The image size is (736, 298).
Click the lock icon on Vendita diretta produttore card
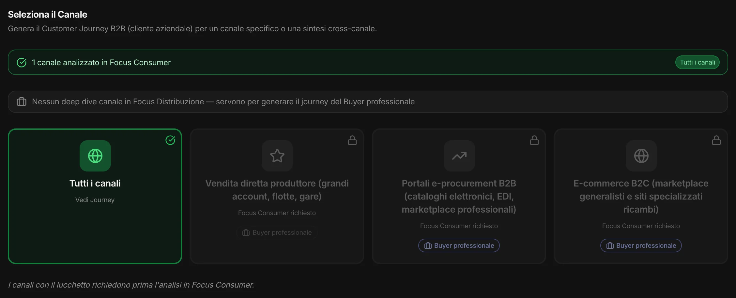click(x=352, y=140)
